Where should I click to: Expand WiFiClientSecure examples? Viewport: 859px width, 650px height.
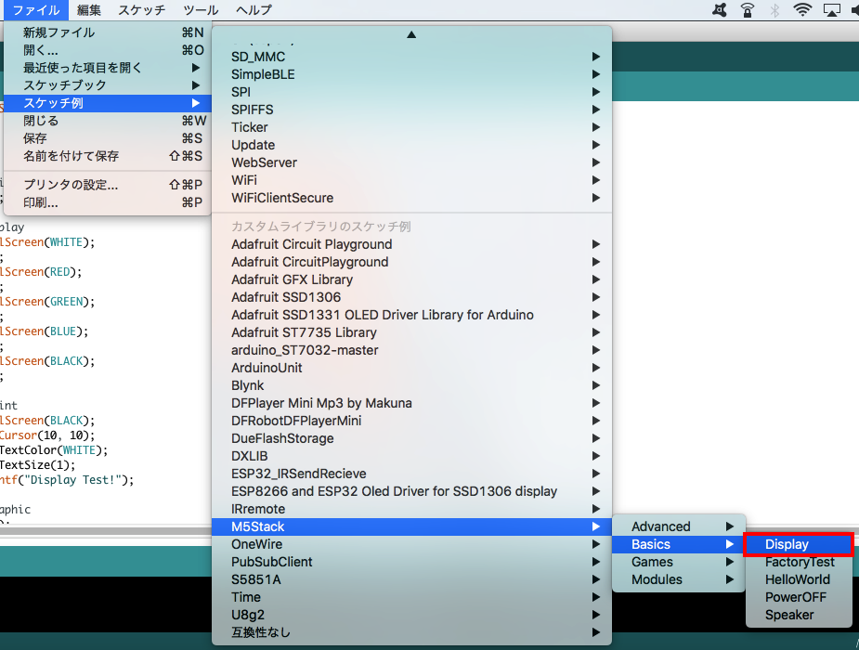tap(411, 198)
